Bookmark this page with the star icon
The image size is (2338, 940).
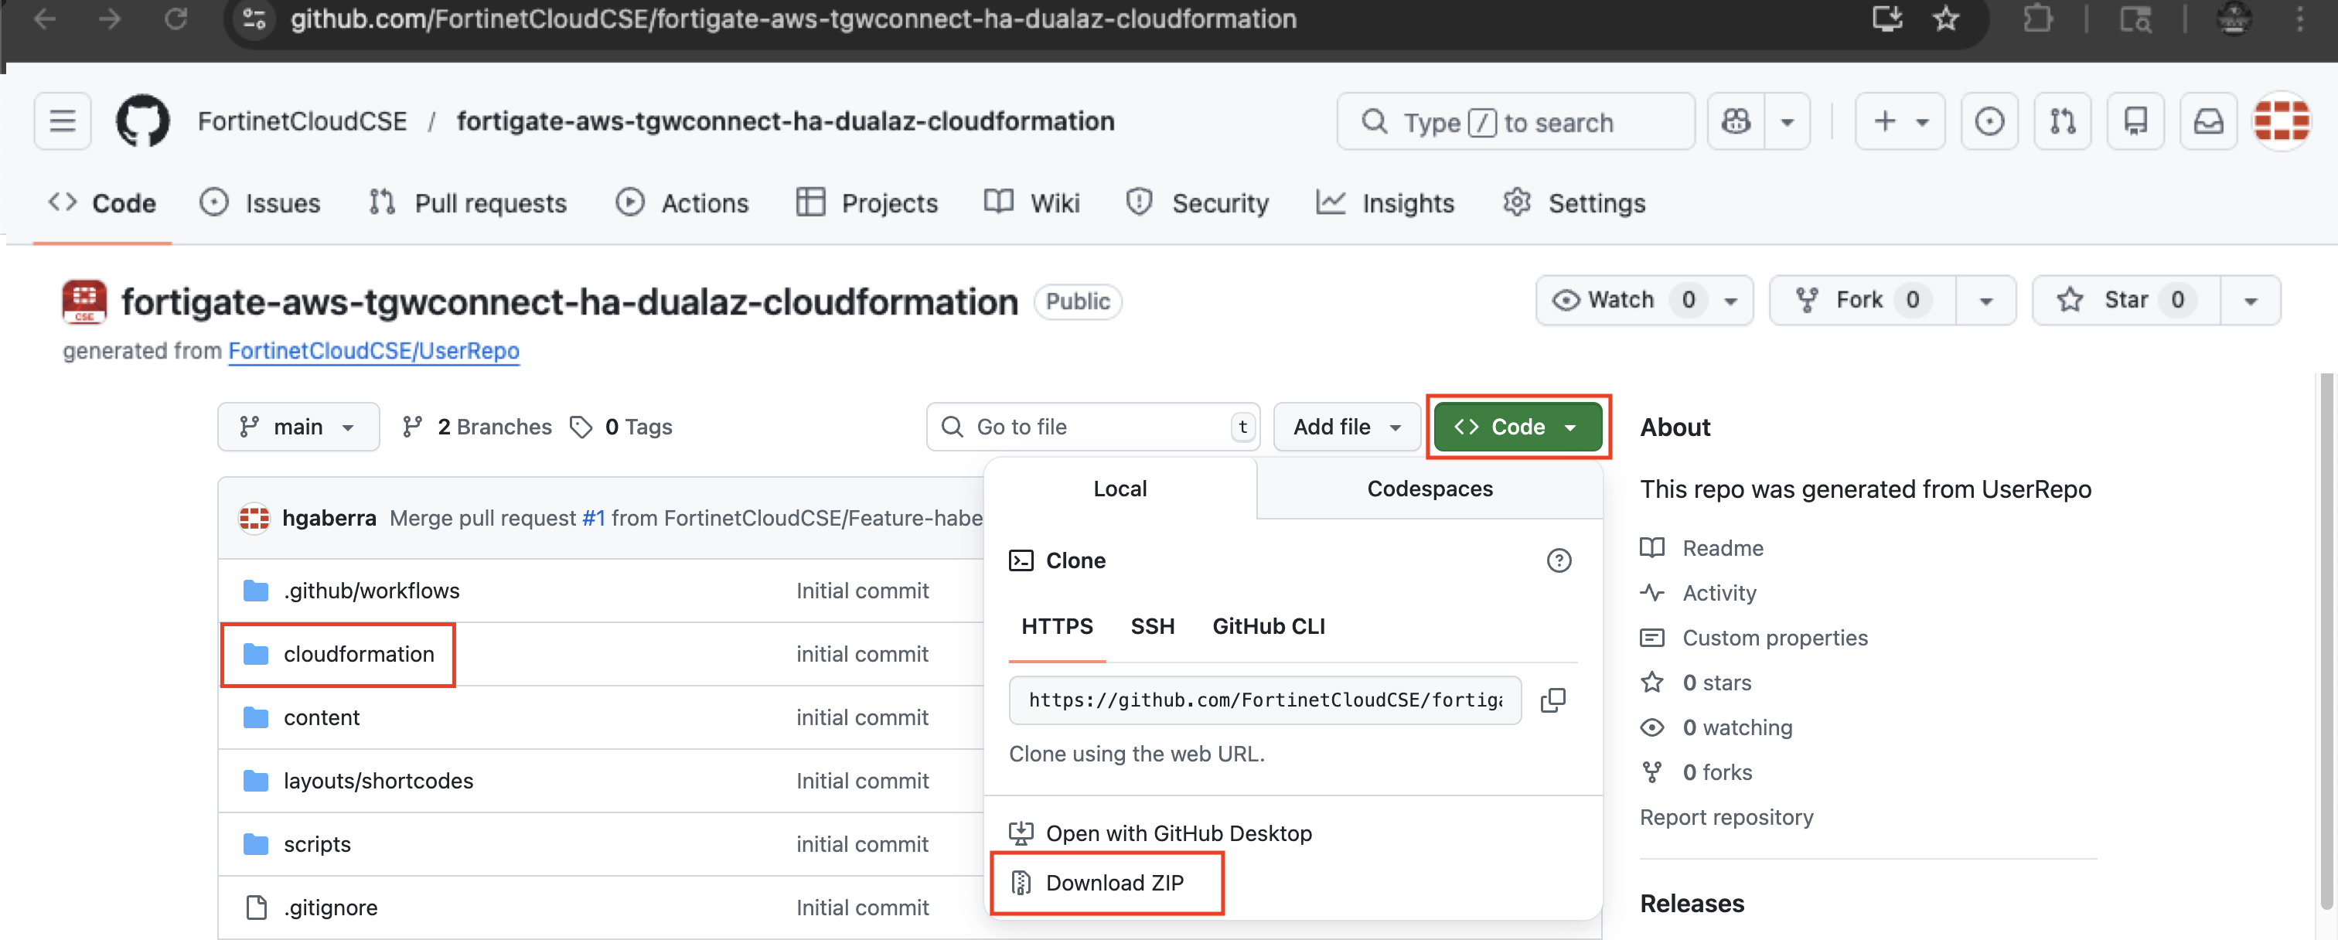1945,19
